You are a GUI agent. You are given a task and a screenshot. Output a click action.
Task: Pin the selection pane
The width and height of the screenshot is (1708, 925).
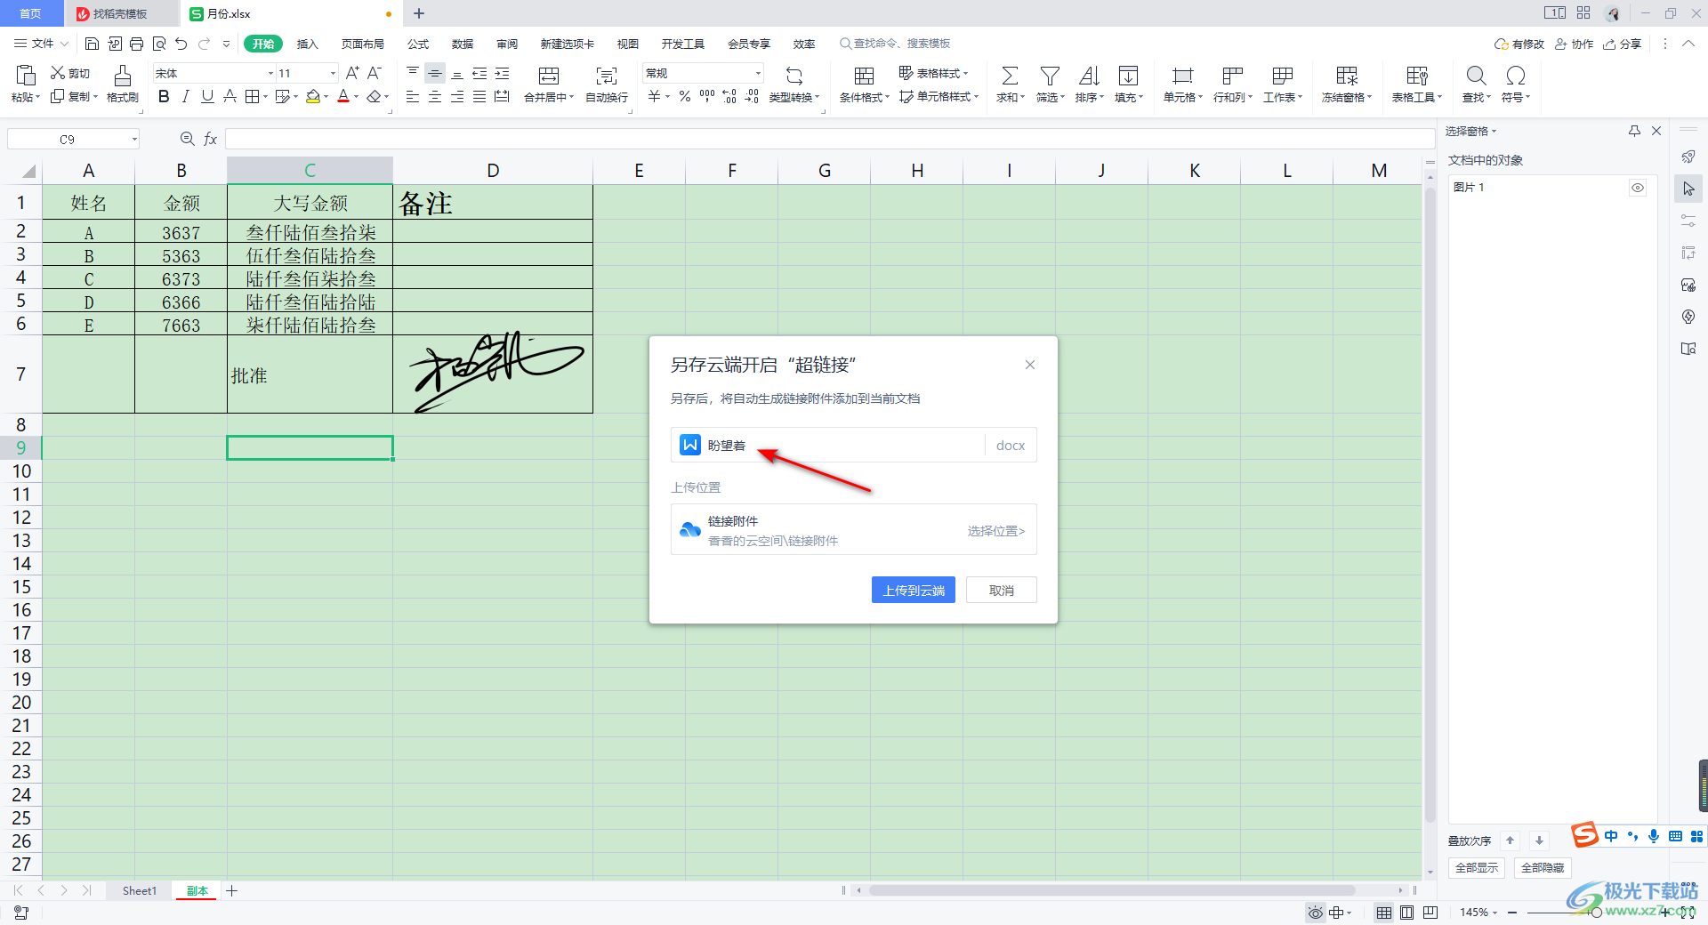tap(1634, 131)
